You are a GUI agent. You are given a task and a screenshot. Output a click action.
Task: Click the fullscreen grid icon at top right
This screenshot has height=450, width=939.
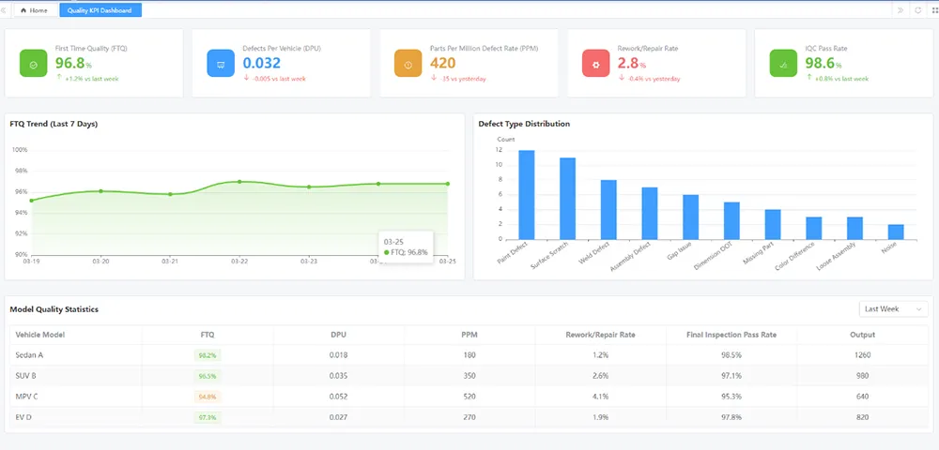click(934, 10)
